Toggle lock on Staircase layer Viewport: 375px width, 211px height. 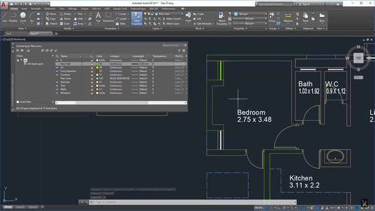click(92, 82)
